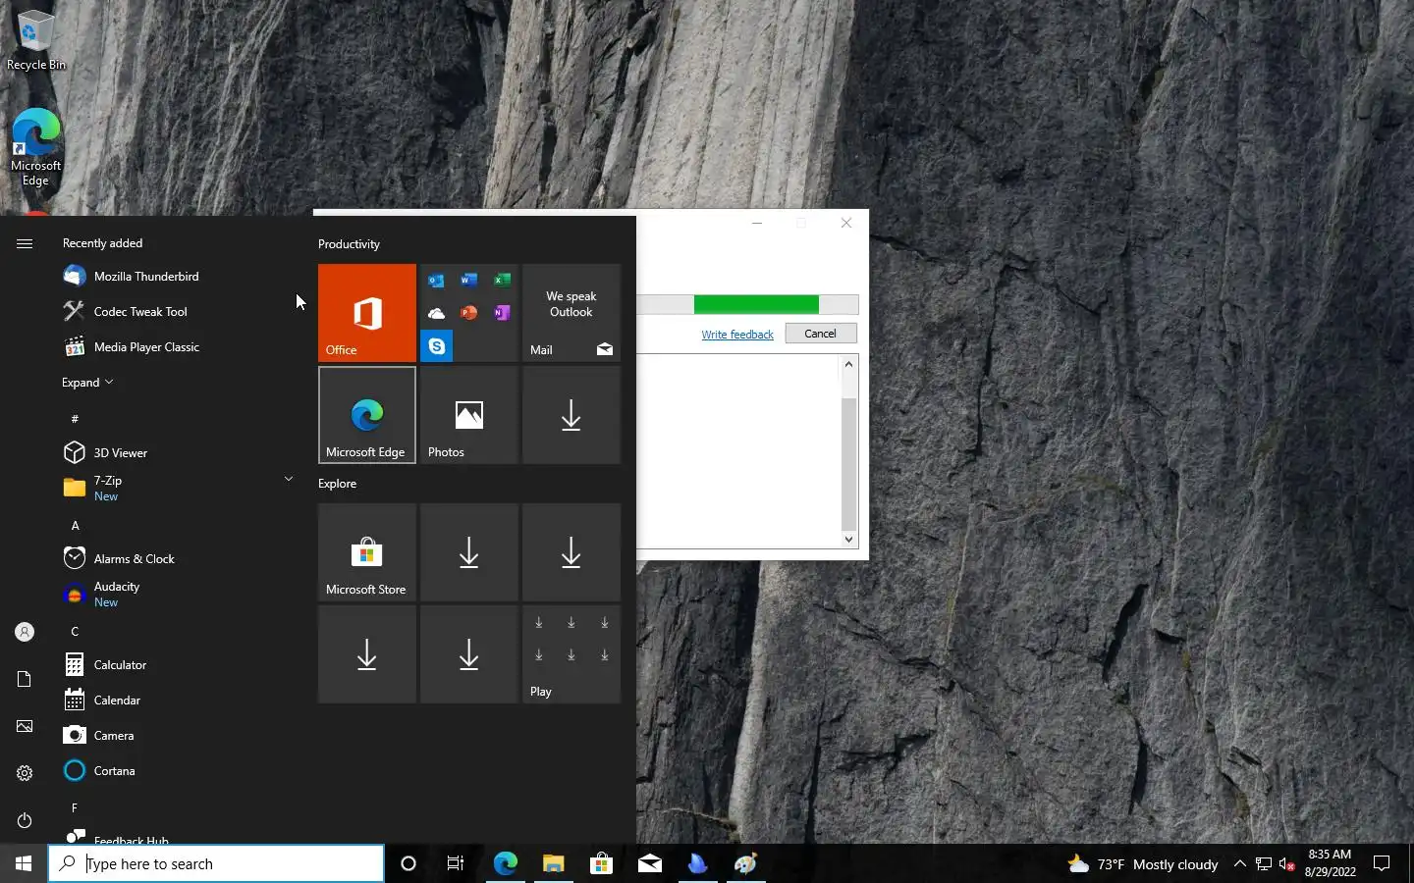Open user account icon in Start sidebar
The height and width of the screenshot is (883, 1414).
25,633
